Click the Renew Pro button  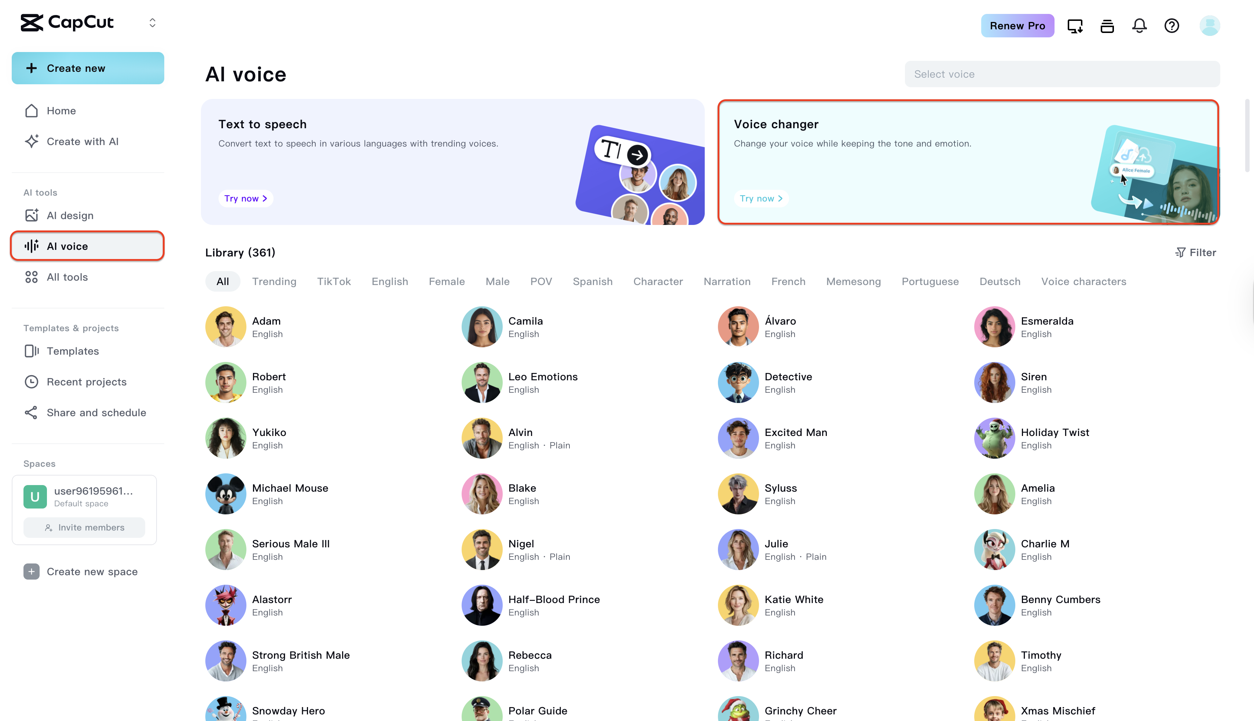pyautogui.click(x=1017, y=26)
